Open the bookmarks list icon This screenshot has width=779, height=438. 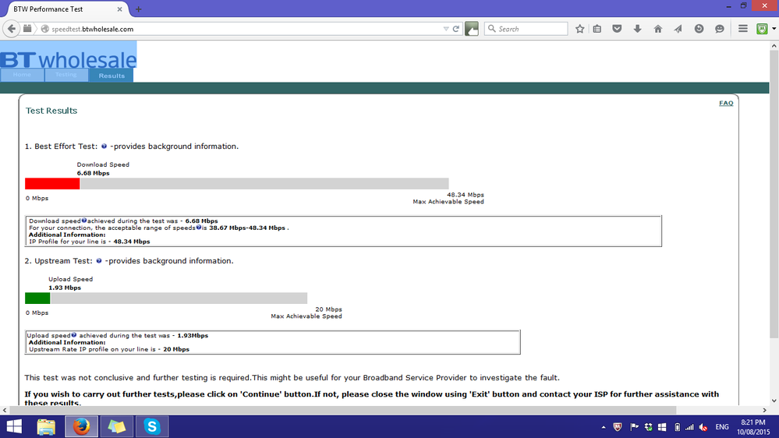597,29
